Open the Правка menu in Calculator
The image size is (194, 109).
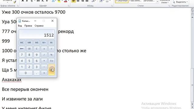[28, 26]
